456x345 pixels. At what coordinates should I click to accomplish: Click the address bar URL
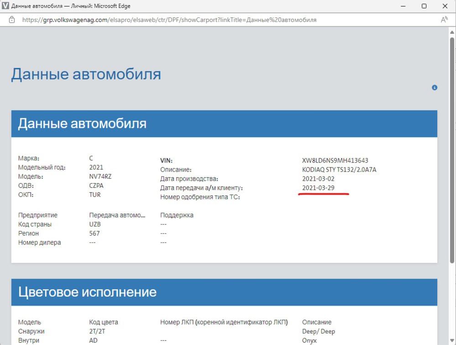coord(169,20)
